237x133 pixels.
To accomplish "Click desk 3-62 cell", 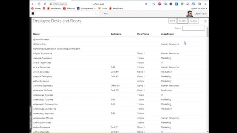I will tap(113, 104).
